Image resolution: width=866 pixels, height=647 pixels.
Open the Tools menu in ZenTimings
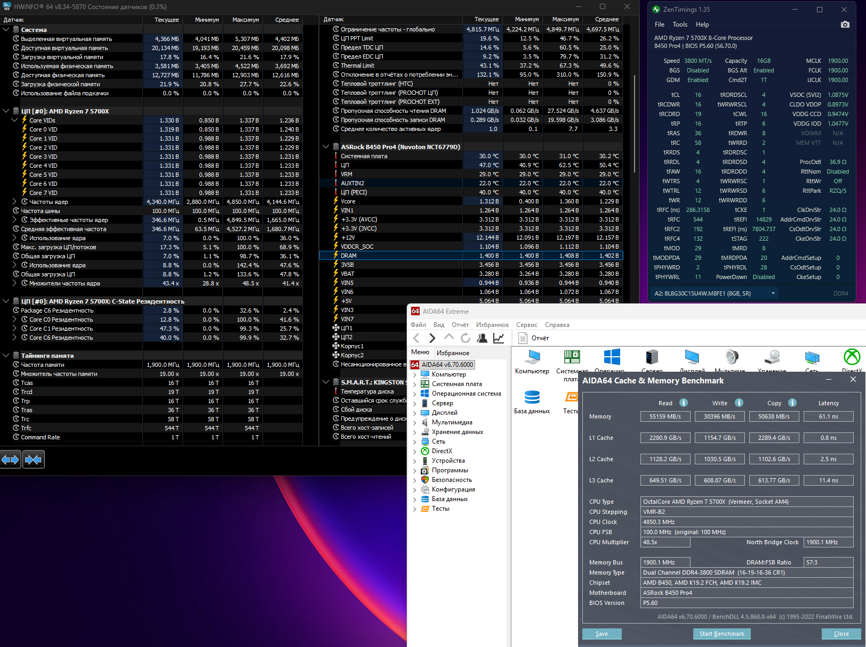click(x=680, y=24)
